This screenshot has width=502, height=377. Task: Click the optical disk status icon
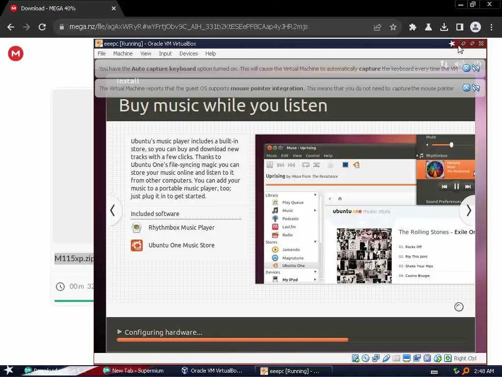pyautogui.click(x=365, y=358)
